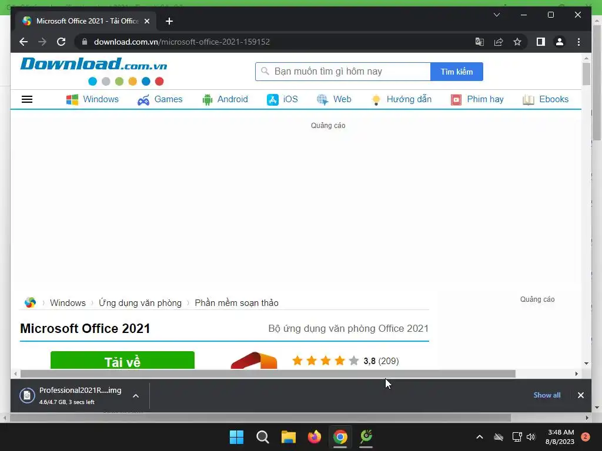Bookmark this page with the star icon
The height and width of the screenshot is (451, 602).
(x=517, y=42)
